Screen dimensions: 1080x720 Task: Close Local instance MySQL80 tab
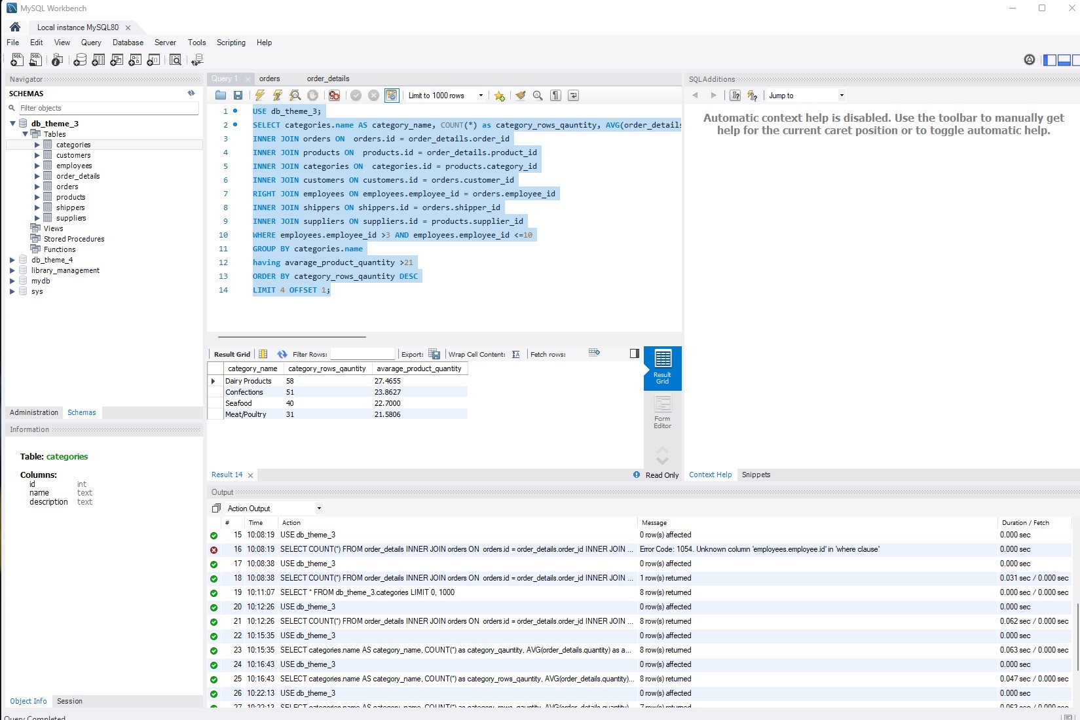[x=128, y=27]
